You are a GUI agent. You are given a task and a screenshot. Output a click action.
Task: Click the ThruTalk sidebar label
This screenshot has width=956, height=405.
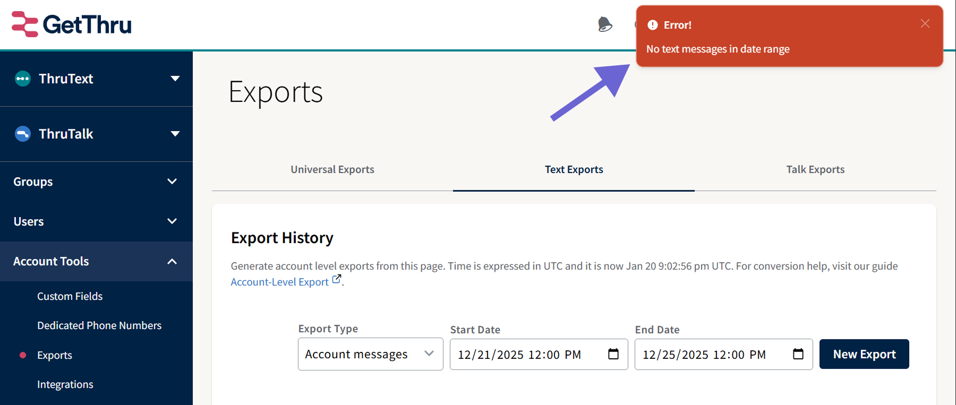[66, 134]
